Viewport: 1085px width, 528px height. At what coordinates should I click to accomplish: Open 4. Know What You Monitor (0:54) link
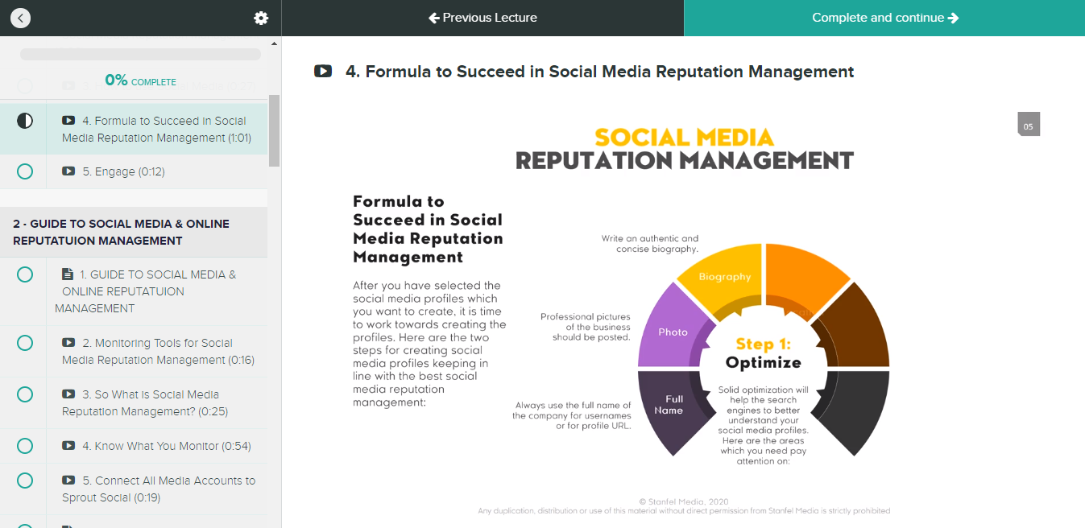pyautogui.click(x=167, y=446)
